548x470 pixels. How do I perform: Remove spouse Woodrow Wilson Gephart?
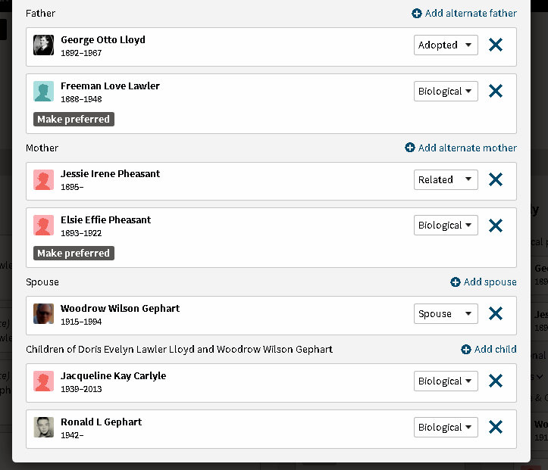(x=496, y=314)
